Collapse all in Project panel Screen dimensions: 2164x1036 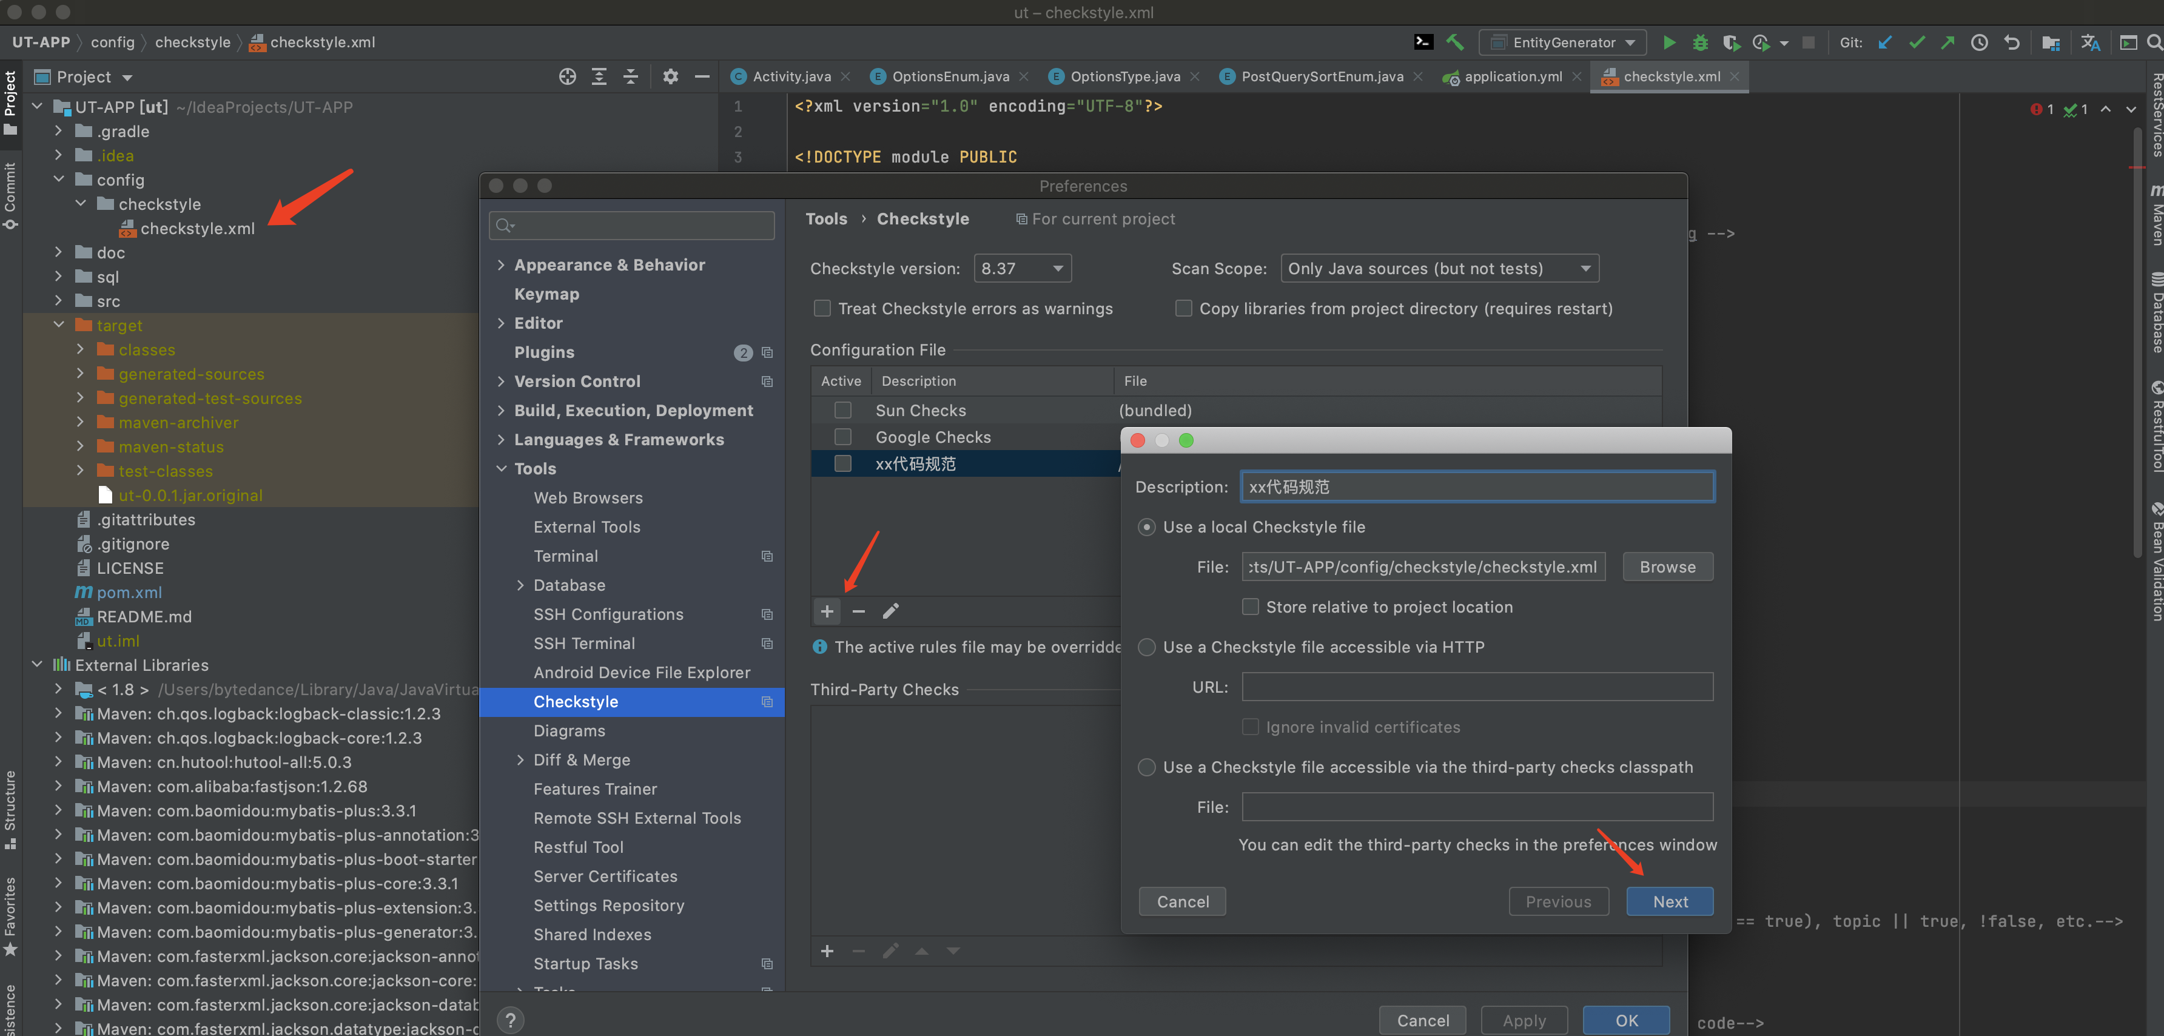(x=630, y=76)
